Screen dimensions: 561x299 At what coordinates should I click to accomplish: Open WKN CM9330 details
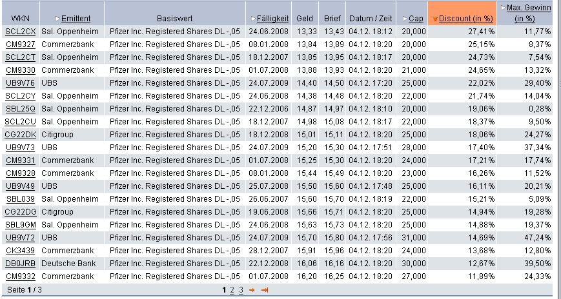(21, 70)
